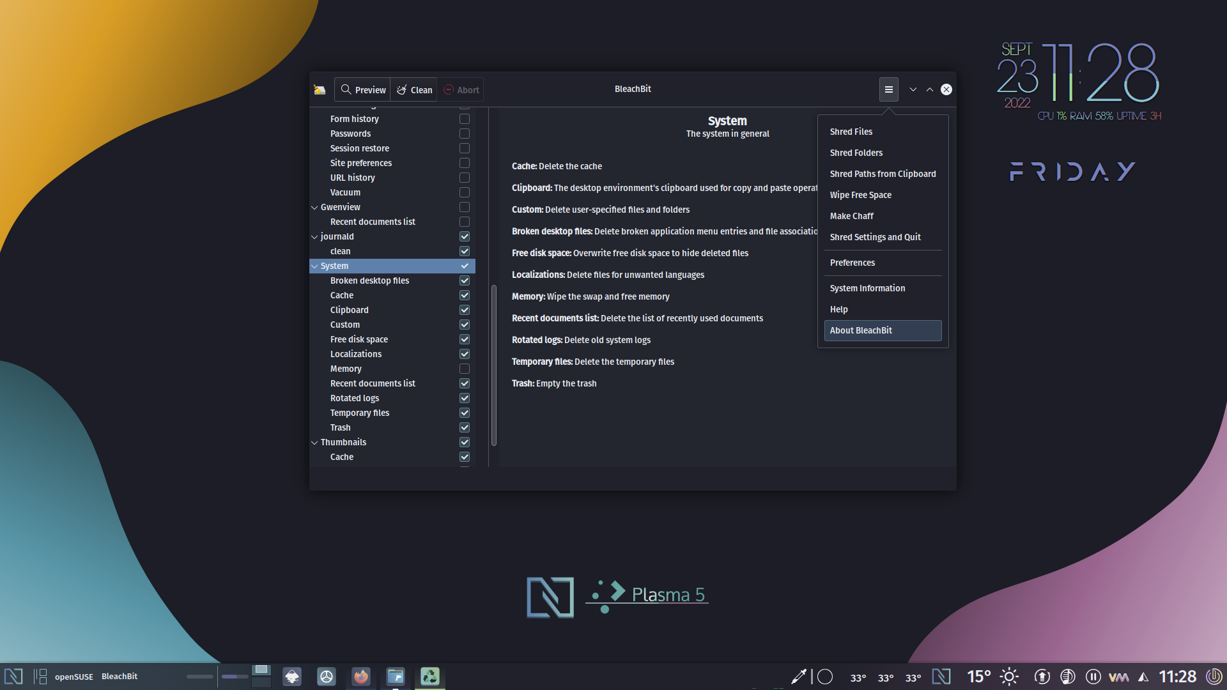Click the Preview magnifier button
Screen dimensions: 1227x690
(x=362, y=89)
